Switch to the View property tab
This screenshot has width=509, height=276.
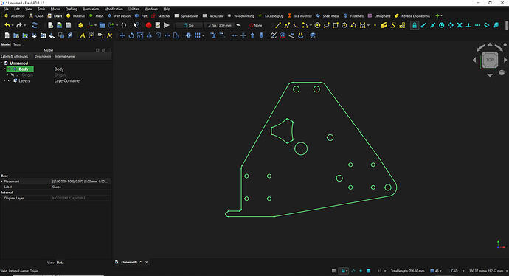[50, 263]
